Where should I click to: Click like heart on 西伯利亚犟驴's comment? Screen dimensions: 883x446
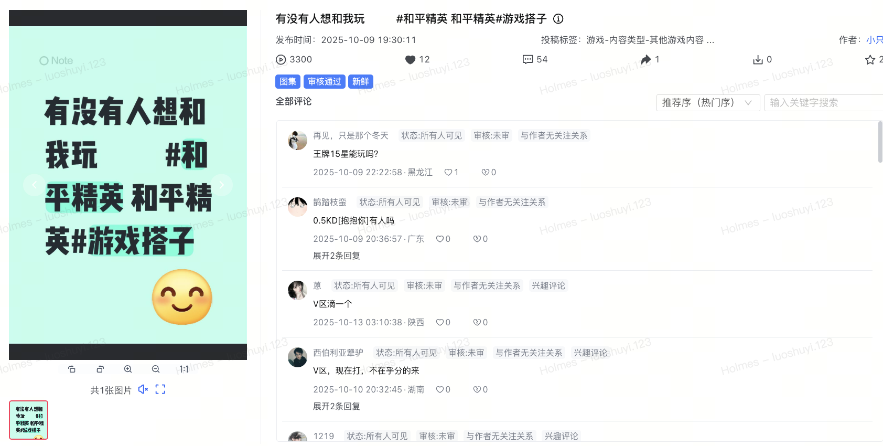(x=439, y=390)
